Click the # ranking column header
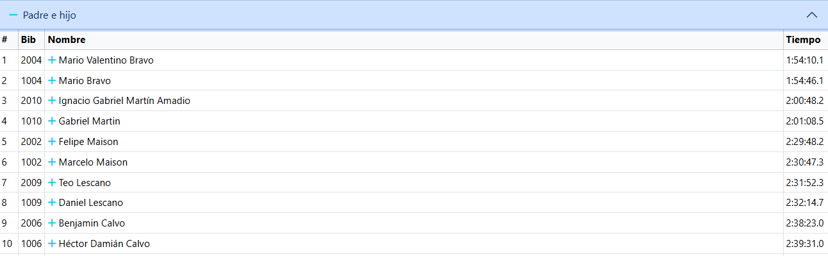Screen dimensions: 828x256 click(x=4, y=40)
